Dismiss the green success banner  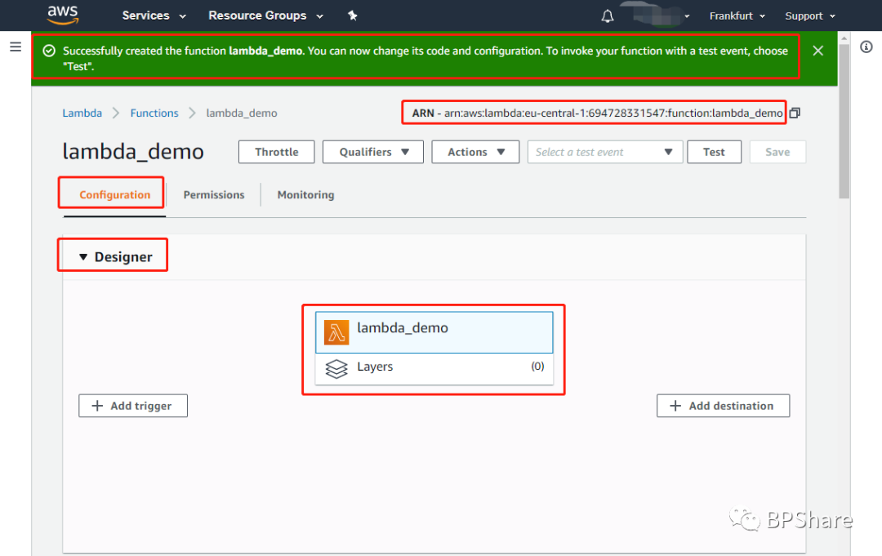point(817,51)
